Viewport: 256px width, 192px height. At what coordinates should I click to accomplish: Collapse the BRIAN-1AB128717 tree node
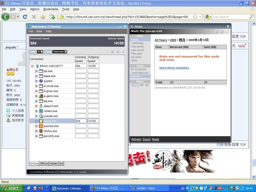pos(32,66)
